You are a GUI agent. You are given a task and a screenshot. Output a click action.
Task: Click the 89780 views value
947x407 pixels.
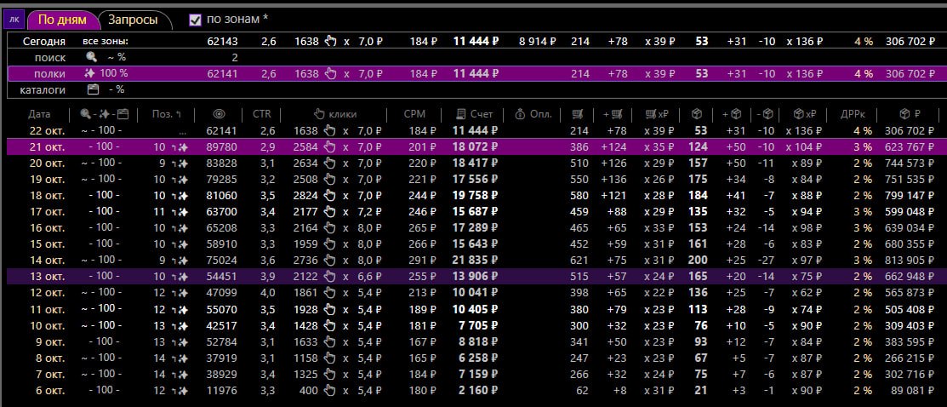(x=222, y=147)
